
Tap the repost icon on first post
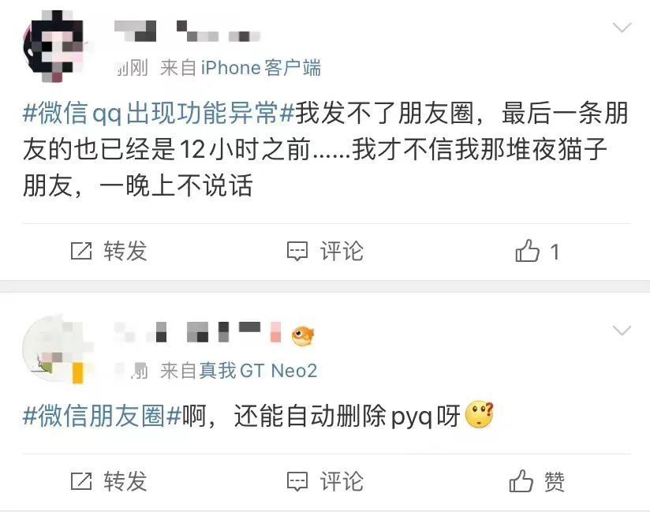coord(81,251)
